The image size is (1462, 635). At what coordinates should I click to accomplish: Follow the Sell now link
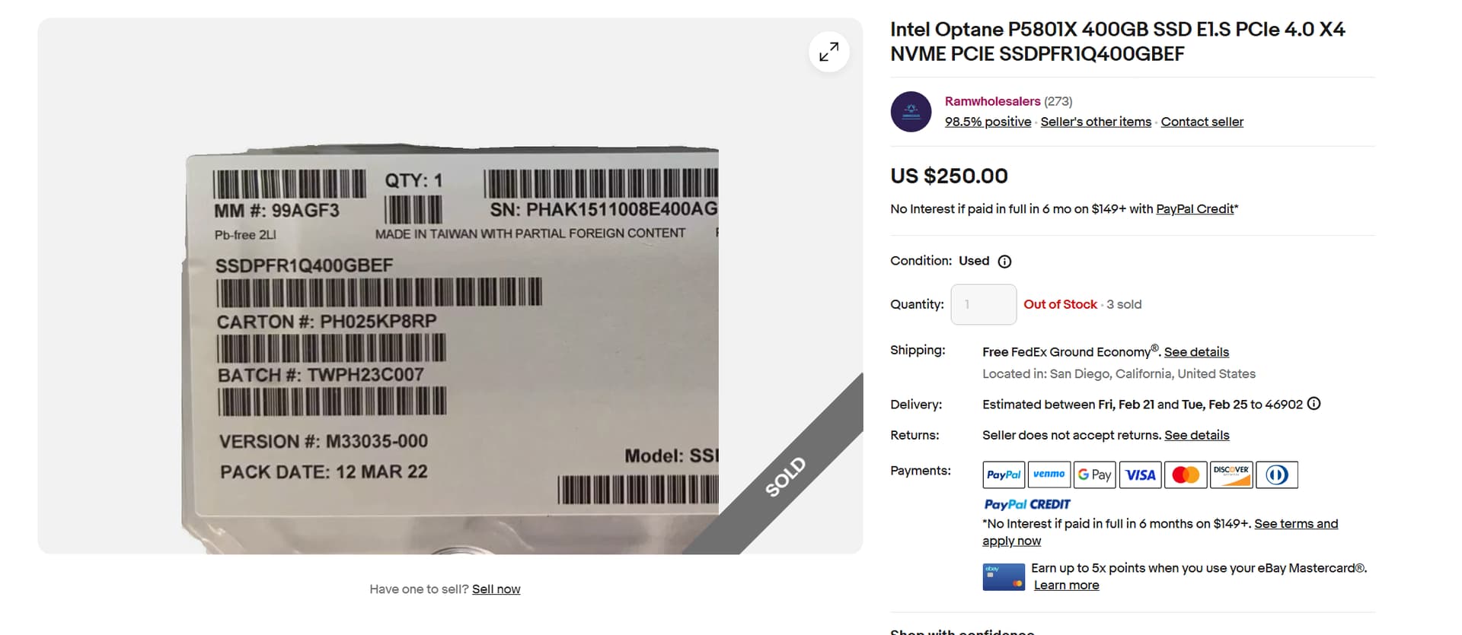(496, 589)
